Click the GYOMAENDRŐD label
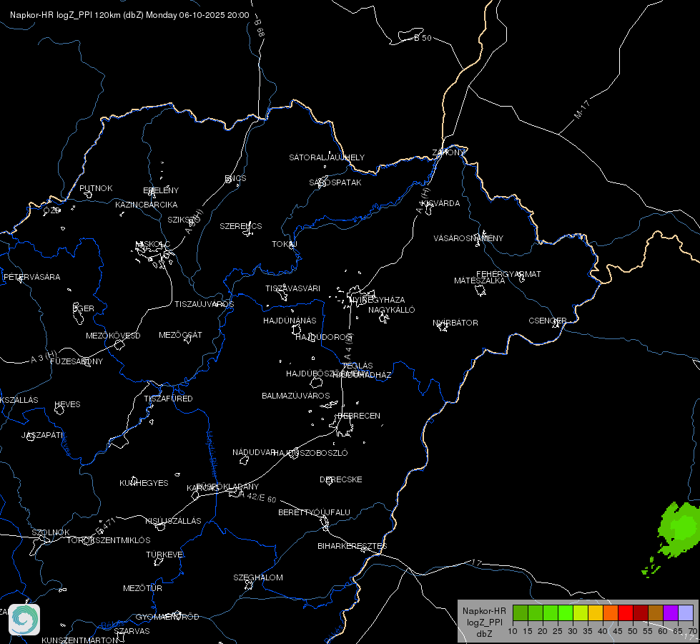Image resolution: width=700 pixels, height=644 pixels. point(167,617)
